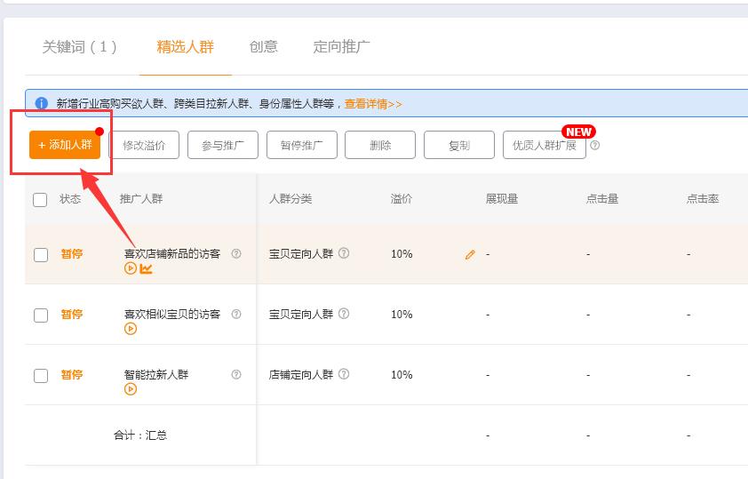Screen dimensions: 748x479
Task: Click 店铺定向人群 category text
Action: tap(301, 374)
